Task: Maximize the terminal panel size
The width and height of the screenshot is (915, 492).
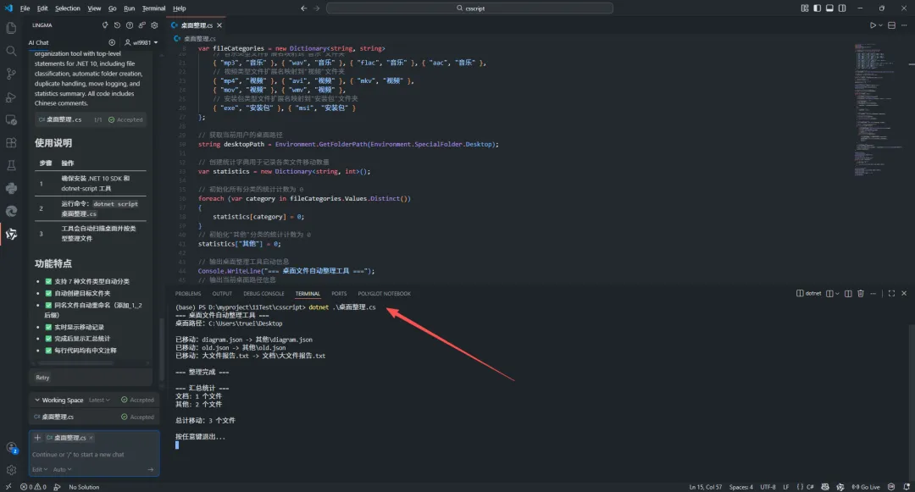Action: (891, 294)
